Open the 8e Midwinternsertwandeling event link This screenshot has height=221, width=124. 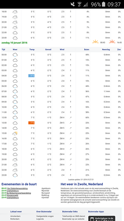[x=19, y=193]
